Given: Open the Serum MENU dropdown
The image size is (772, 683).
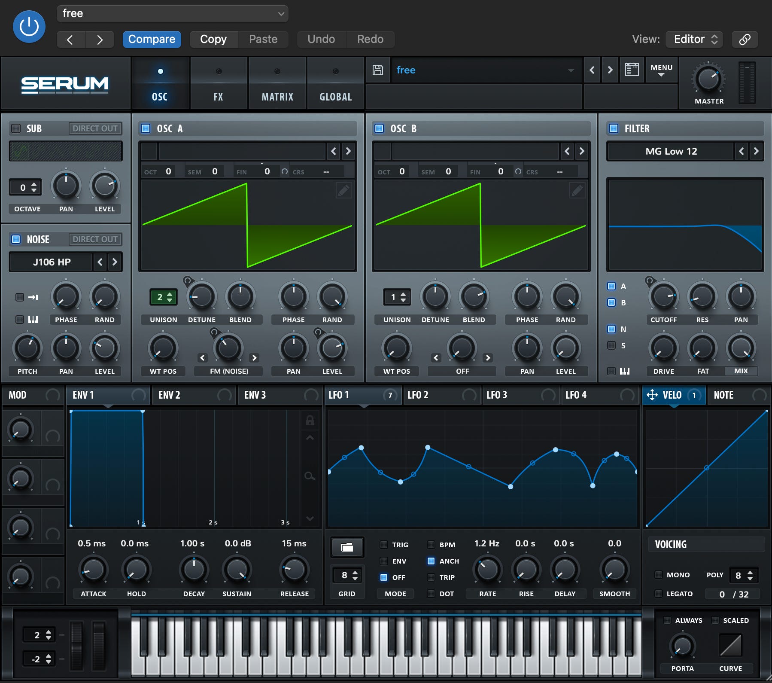Looking at the screenshot, I should 661,70.
